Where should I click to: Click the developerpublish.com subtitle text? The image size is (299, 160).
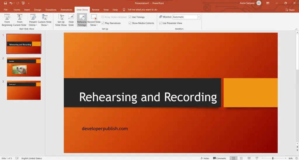(x=105, y=128)
